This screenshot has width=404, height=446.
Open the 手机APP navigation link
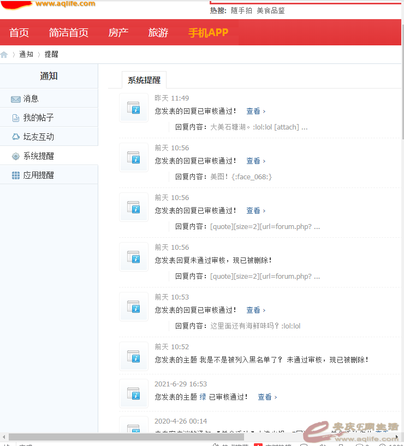(x=208, y=33)
